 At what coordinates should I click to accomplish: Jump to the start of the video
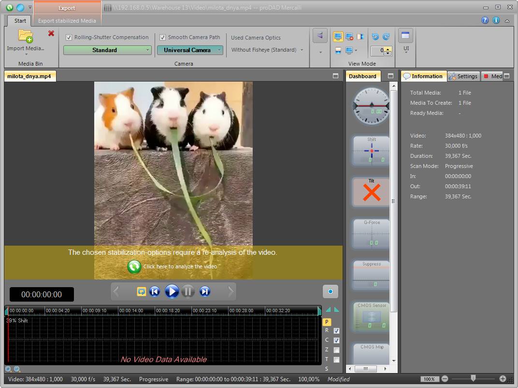(155, 291)
